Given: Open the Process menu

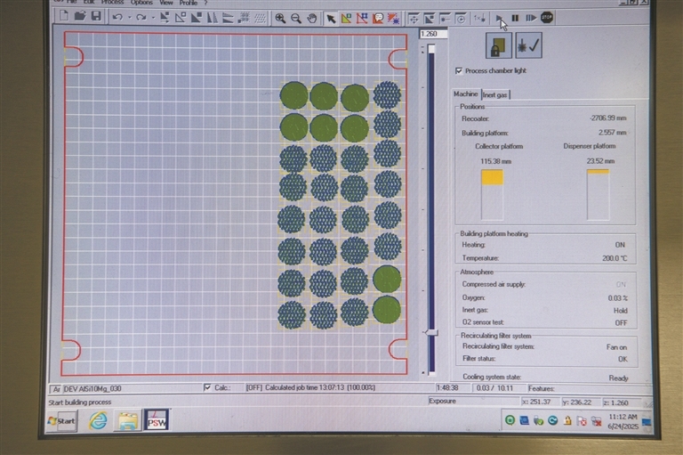Looking at the screenshot, I should click(x=112, y=3).
